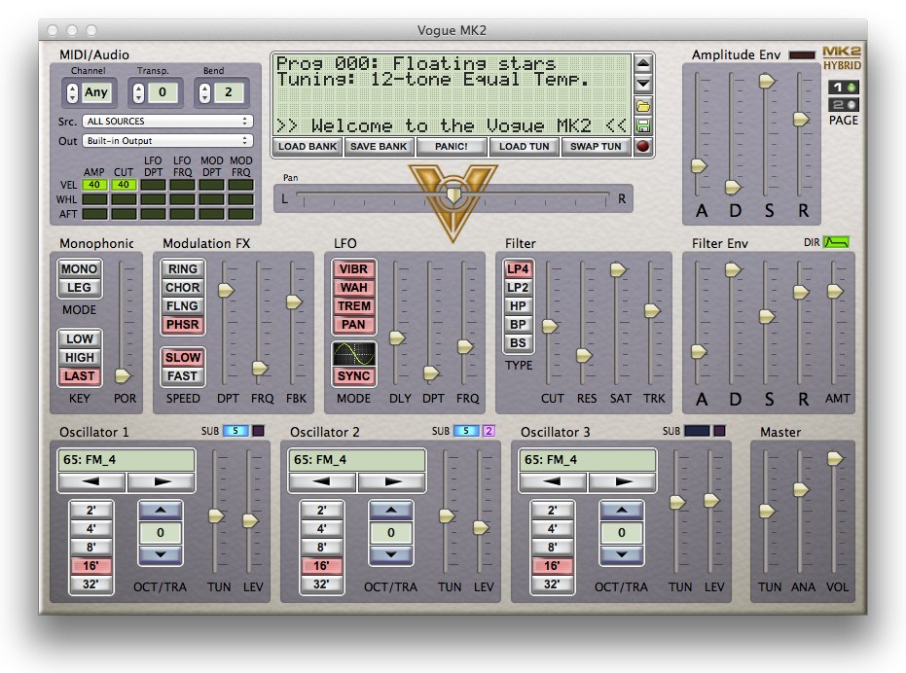This screenshot has width=906, height=673.
Task: Click the PANIC! button
Action: click(452, 147)
